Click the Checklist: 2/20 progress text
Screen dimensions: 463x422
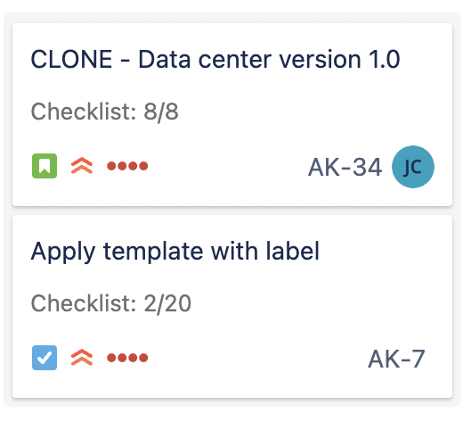click(x=111, y=303)
